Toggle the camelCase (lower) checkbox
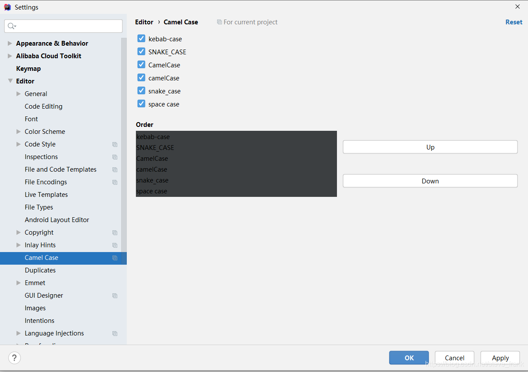This screenshot has height=372, width=528. tap(141, 78)
